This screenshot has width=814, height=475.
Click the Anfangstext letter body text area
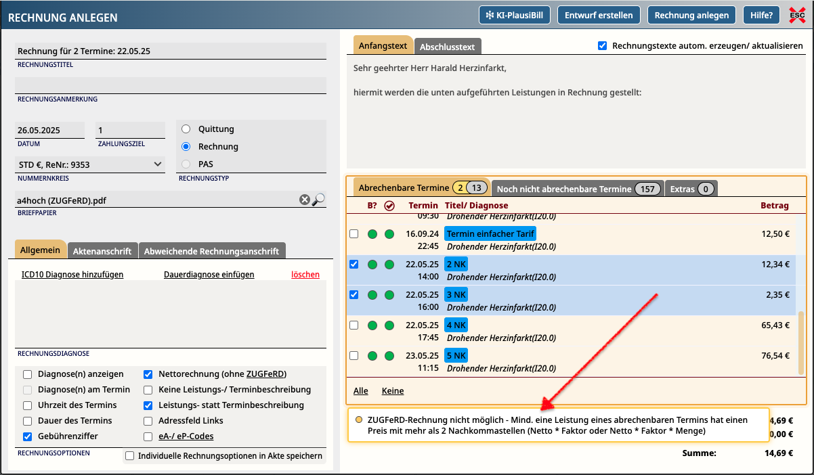pyautogui.click(x=577, y=111)
